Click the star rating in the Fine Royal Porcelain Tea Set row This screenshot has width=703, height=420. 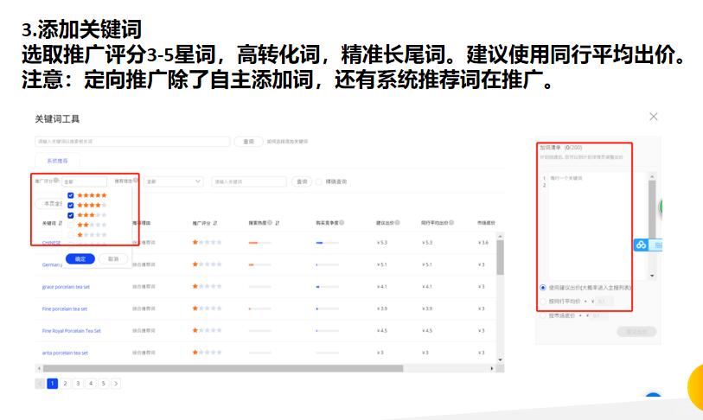pos(207,330)
